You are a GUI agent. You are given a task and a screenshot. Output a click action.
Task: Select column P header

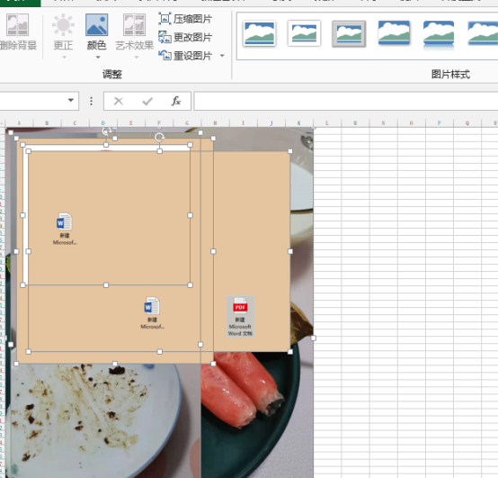(x=440, y=122)
